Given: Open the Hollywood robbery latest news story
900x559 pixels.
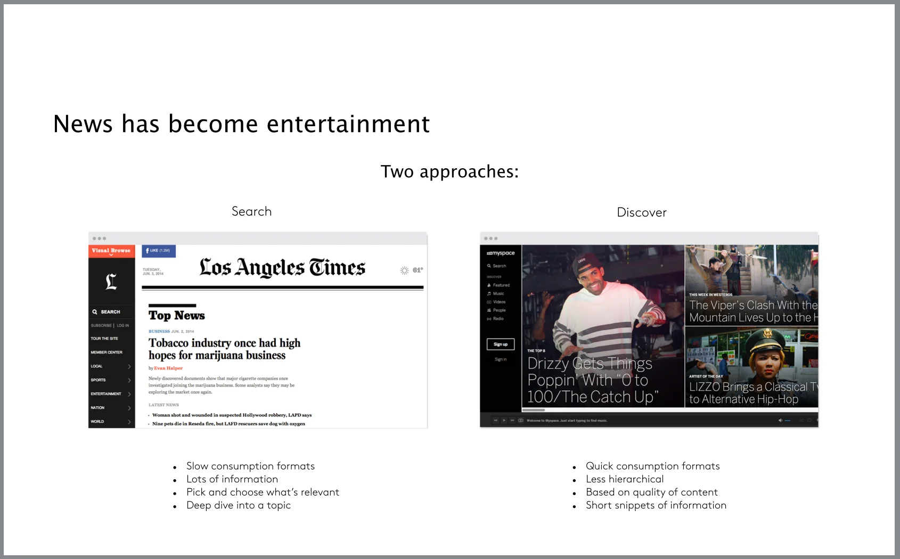Looking at the screenshot, I should pyautogui.click(x=232, y=415).
